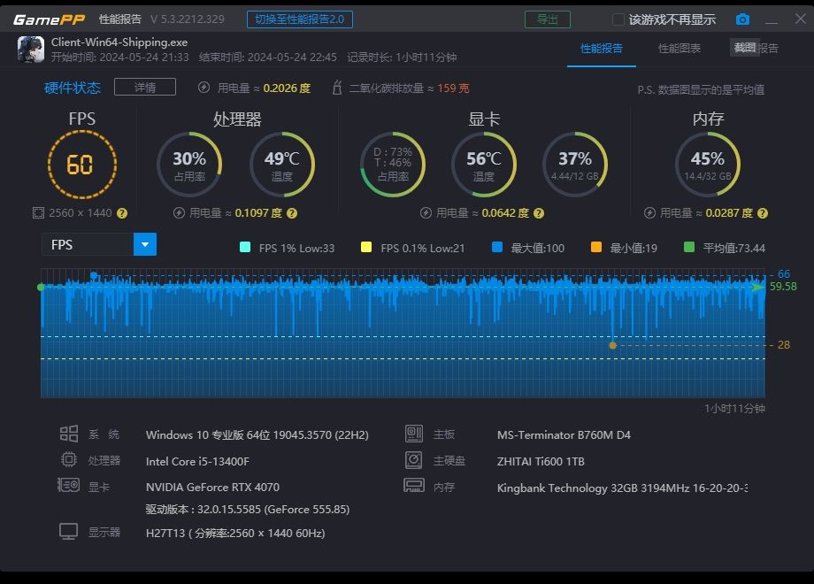Click the H27T13 monitor info text
This screenshot has width=814, height=584.
[x=235, y=534]
